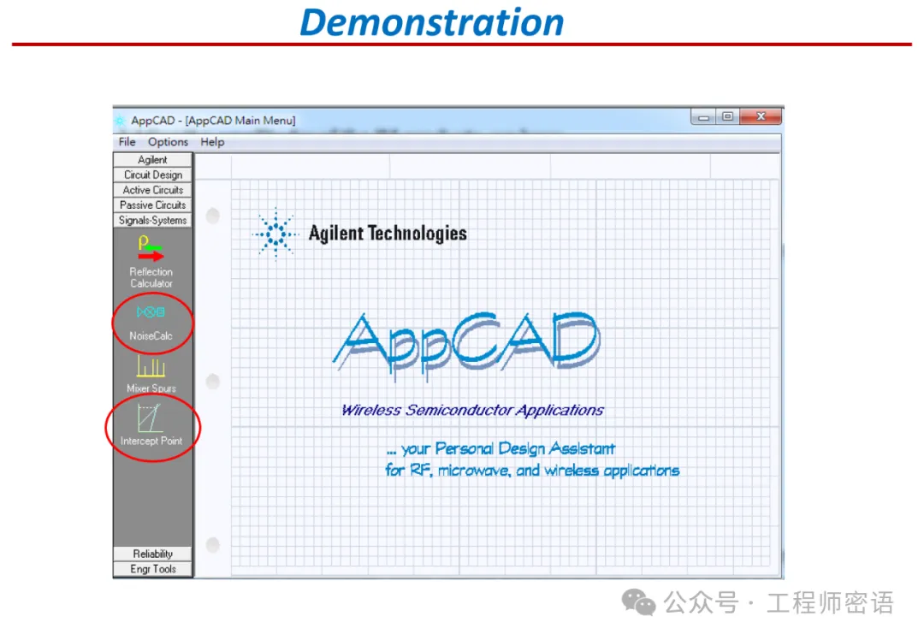Select the Agilent sidebar category
924x640 pixels.
tap(152, 160)
